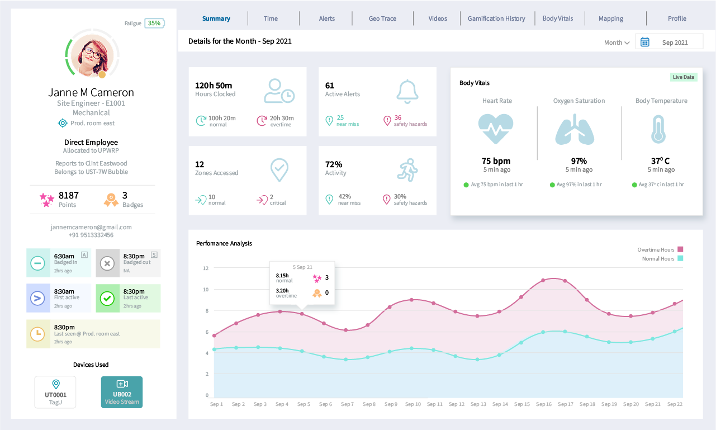This screenshot has width=716, height=430.
Task: Click the jannemcameron@gmail.com email link
Action: [91, 227]
